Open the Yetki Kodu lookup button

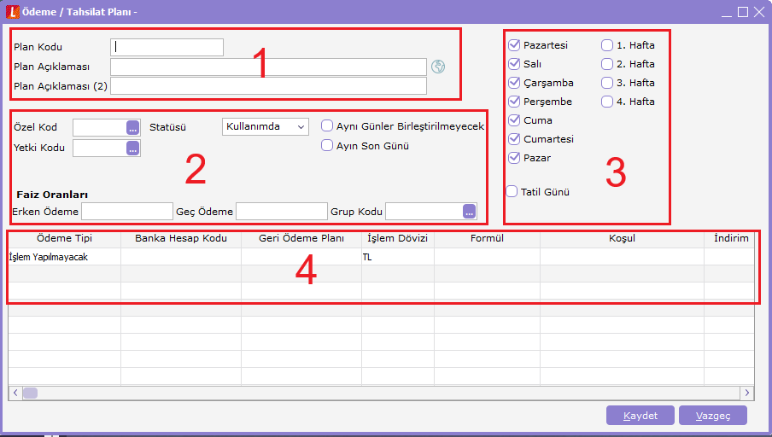click(132, 149)
